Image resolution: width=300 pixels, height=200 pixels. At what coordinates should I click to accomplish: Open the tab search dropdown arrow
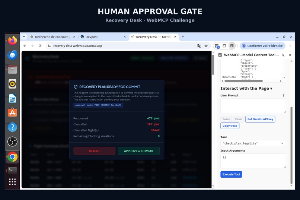(x=24, y=36)
